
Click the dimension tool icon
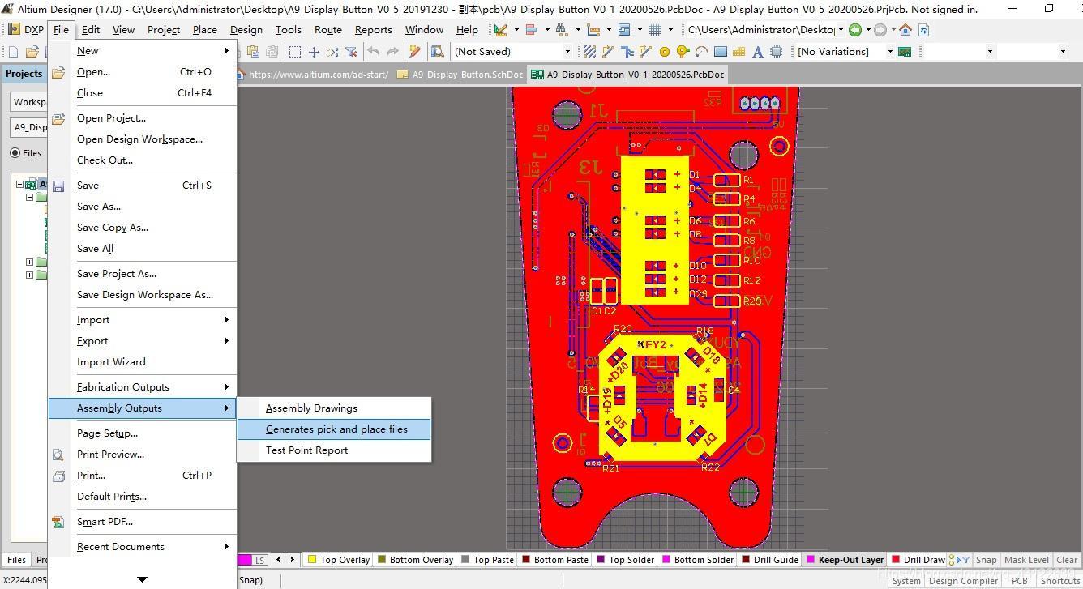pos(593,30)
